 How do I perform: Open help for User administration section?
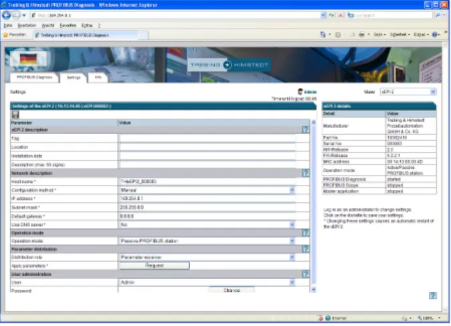pos(305,274)
